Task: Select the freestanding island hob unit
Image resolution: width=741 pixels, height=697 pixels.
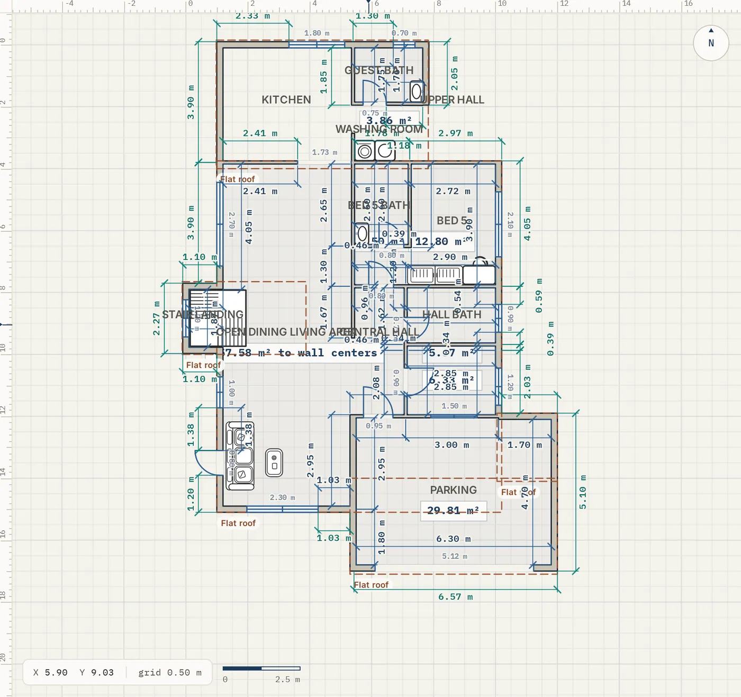Action: coord(274,463)
